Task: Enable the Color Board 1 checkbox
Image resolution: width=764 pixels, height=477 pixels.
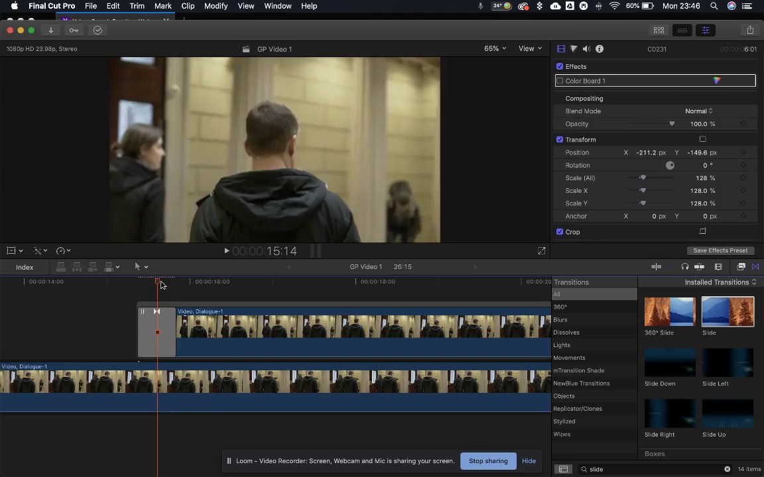Action: [560, 81]
